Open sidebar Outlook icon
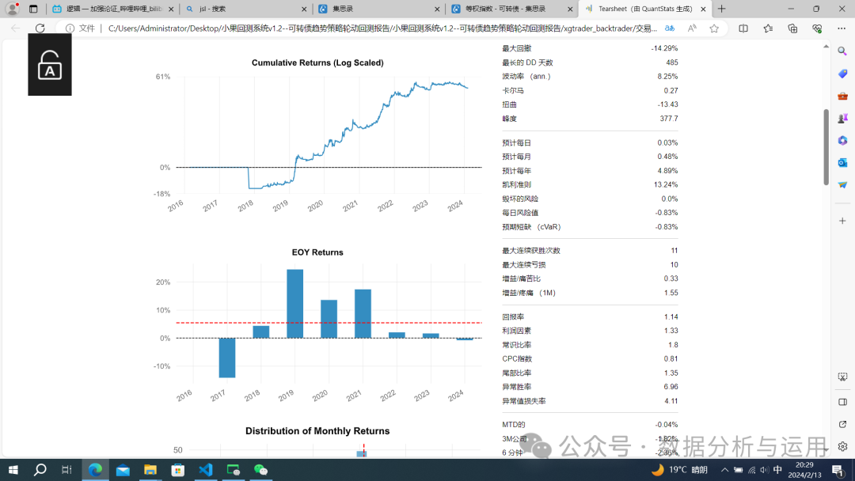 (842, 162)
